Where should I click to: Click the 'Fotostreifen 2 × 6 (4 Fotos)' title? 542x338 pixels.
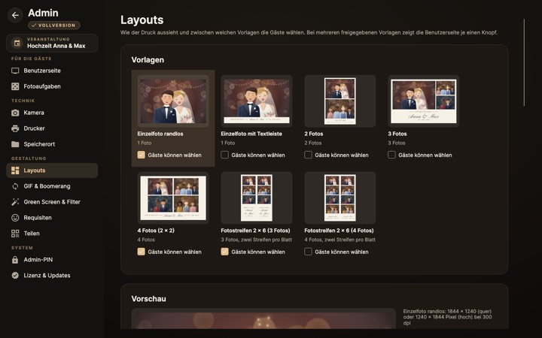(339, 231)
